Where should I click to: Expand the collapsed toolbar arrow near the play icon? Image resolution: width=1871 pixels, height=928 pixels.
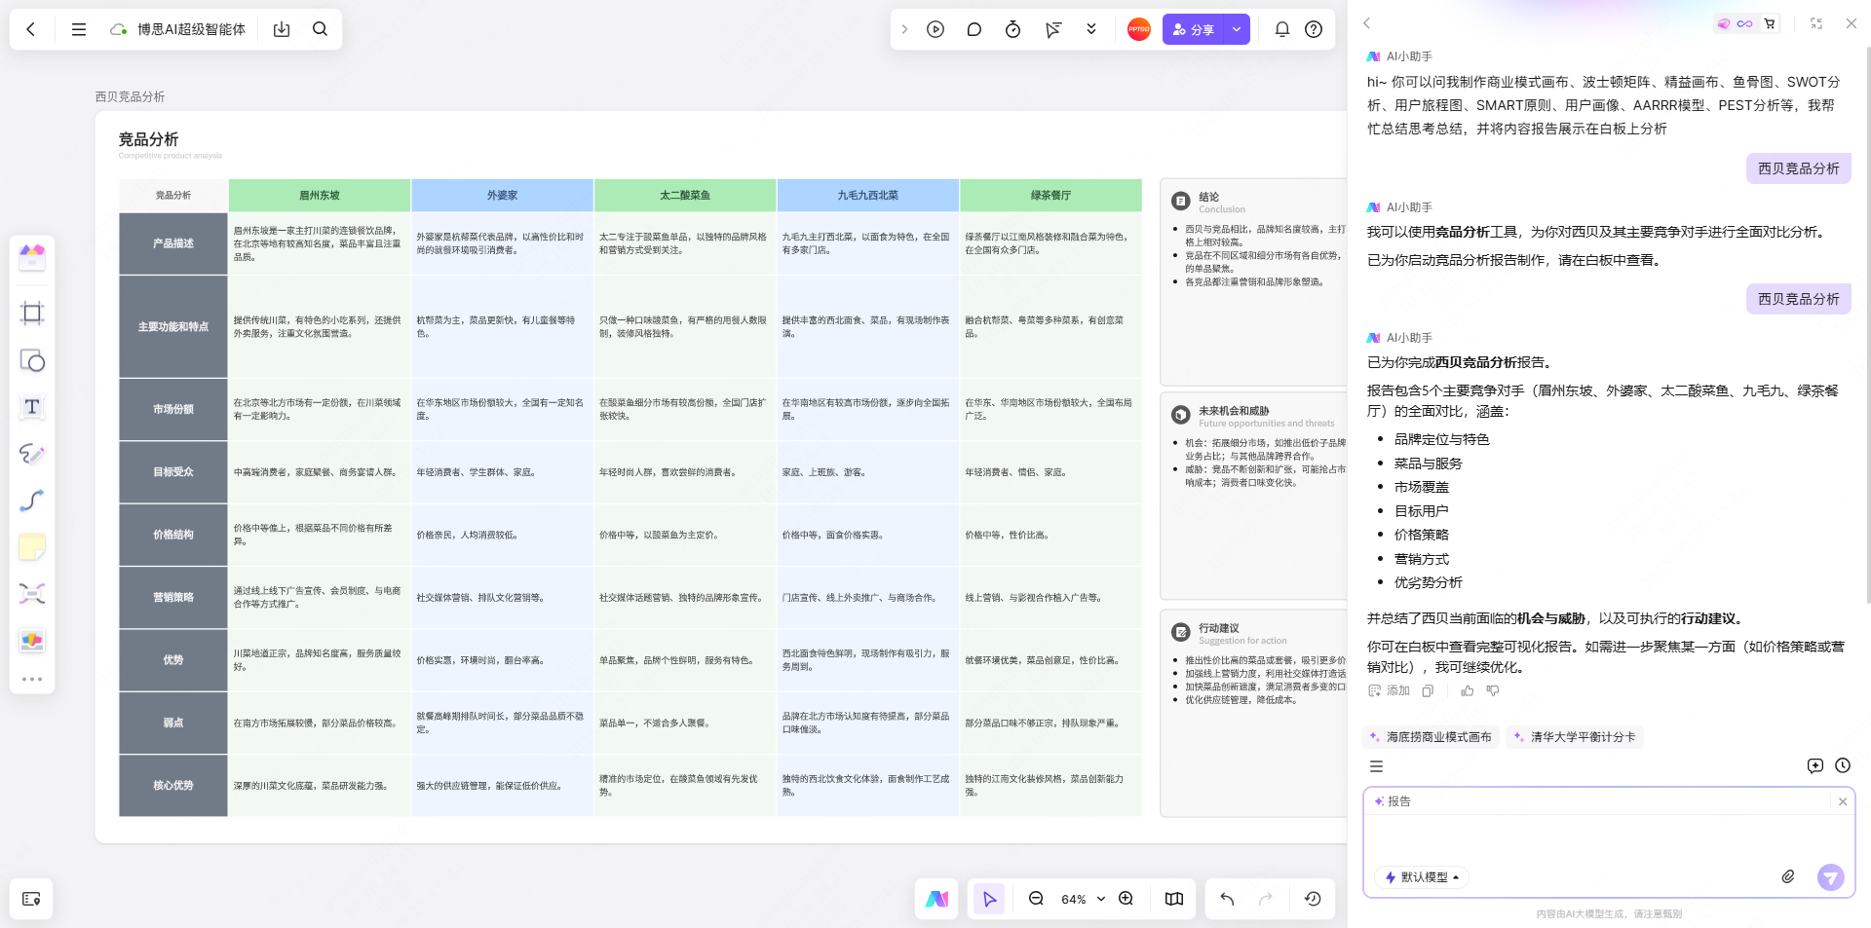click(904, 29)
